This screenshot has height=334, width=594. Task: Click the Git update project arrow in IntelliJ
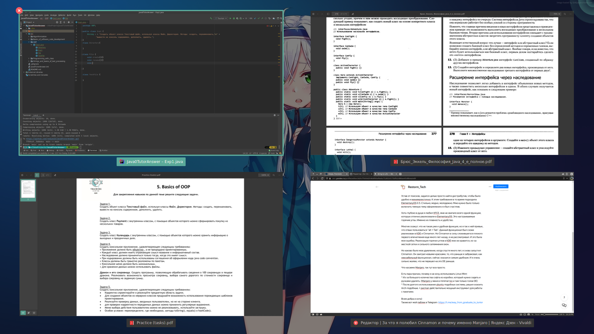(x=255, y=18)
